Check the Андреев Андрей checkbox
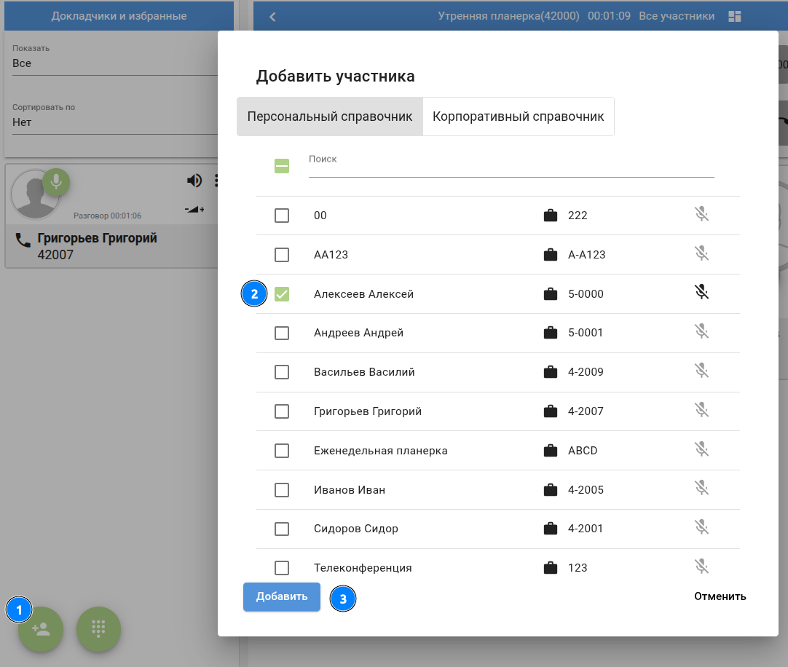 click(282, 333)
